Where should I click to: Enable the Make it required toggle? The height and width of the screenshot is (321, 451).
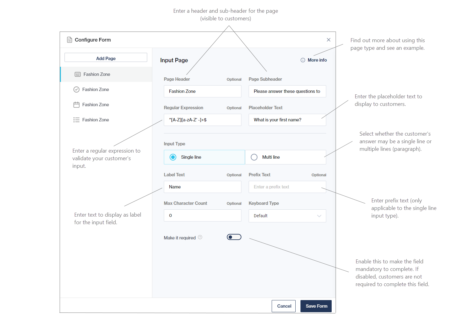(234, 237)
